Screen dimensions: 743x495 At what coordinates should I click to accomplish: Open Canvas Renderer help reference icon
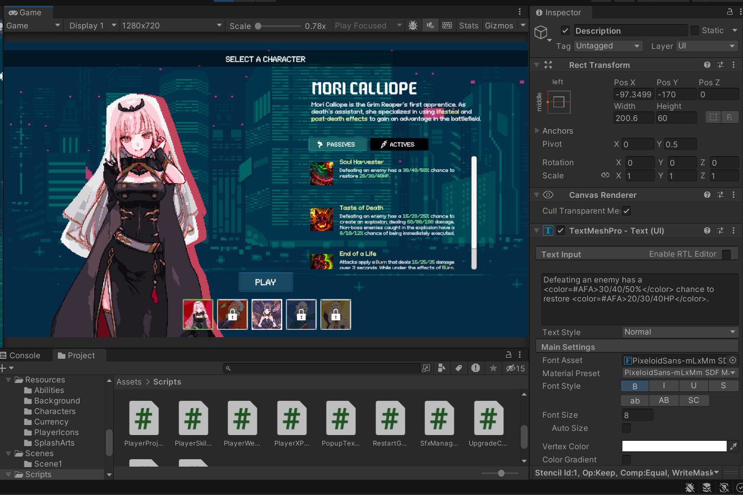tap(707, 195)
